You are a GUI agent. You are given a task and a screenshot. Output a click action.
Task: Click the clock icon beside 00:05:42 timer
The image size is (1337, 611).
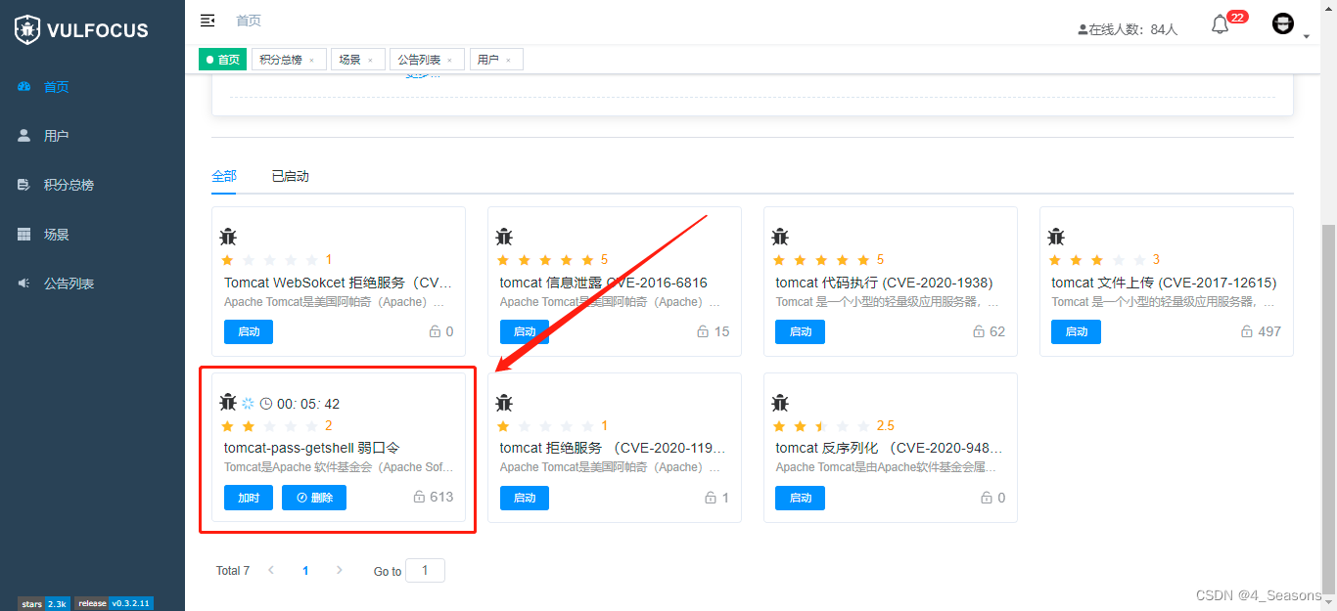click(x=266, y=404)
